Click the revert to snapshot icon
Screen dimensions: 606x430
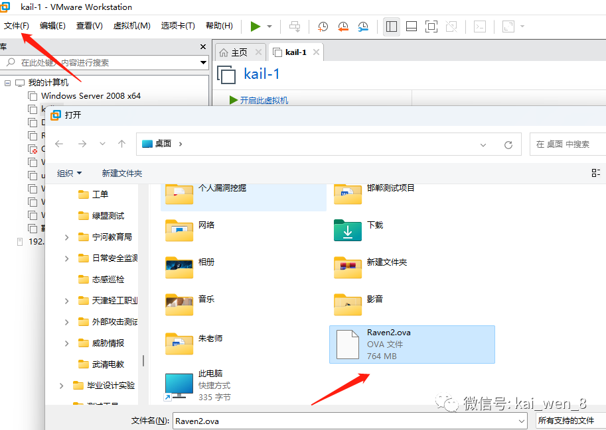point(342,27)
